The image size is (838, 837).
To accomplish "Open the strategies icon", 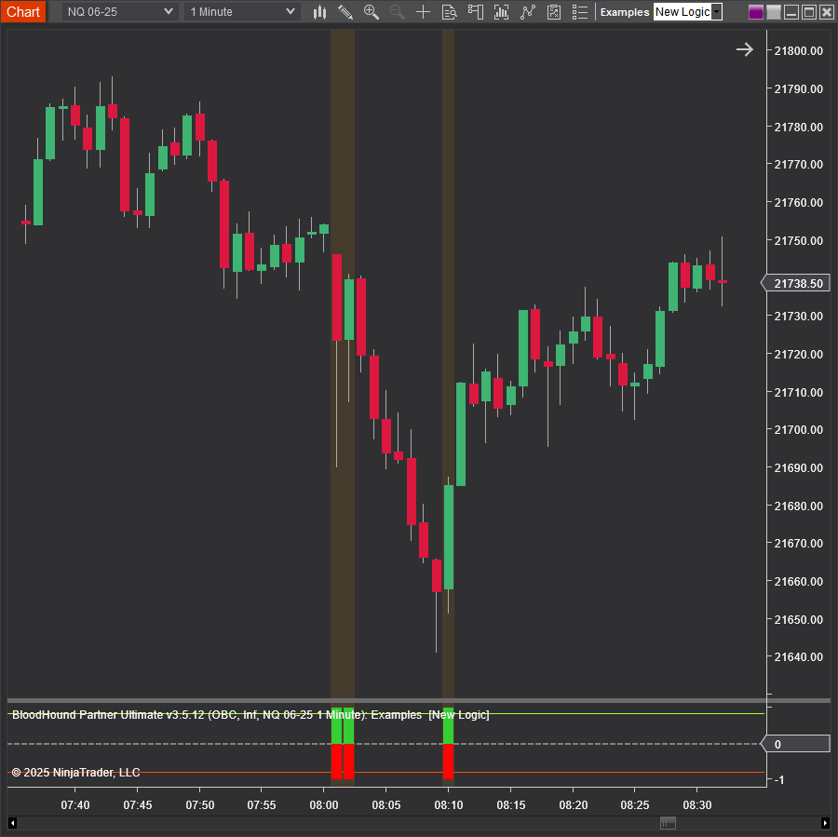I will tap(554, 12).
